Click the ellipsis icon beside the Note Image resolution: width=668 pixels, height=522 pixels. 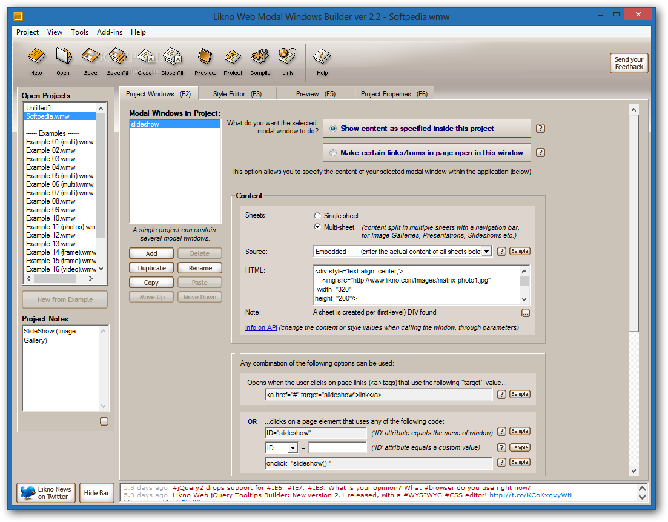(x=526, y=313)
